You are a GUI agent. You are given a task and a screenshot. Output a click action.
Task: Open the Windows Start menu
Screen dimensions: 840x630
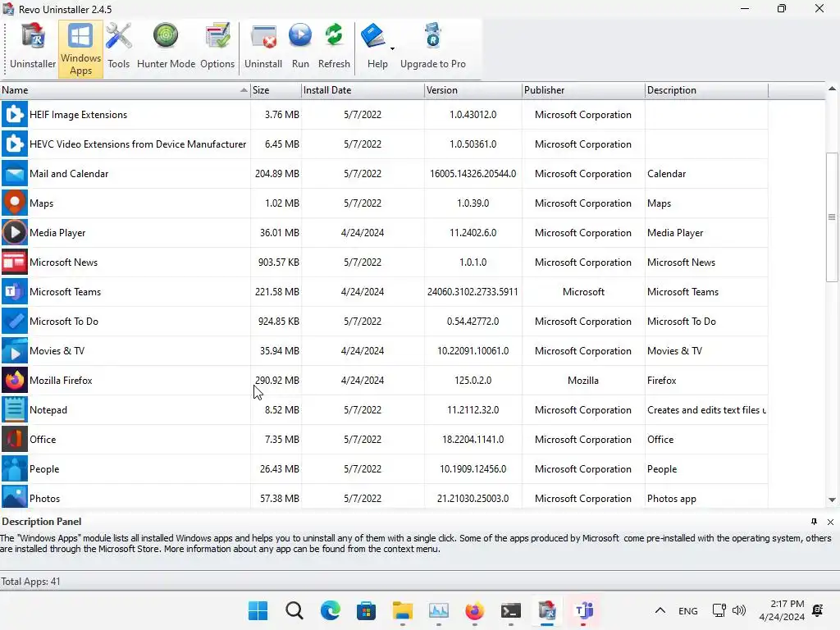click(258, 610)
